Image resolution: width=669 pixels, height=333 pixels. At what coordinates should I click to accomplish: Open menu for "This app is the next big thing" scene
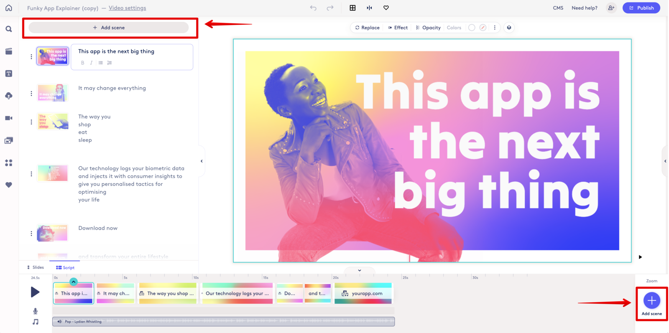[x=31, y=56]
